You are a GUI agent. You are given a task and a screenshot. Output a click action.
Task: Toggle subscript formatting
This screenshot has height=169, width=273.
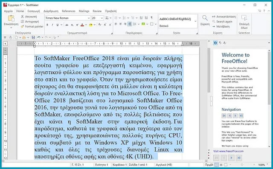(72, 25)
